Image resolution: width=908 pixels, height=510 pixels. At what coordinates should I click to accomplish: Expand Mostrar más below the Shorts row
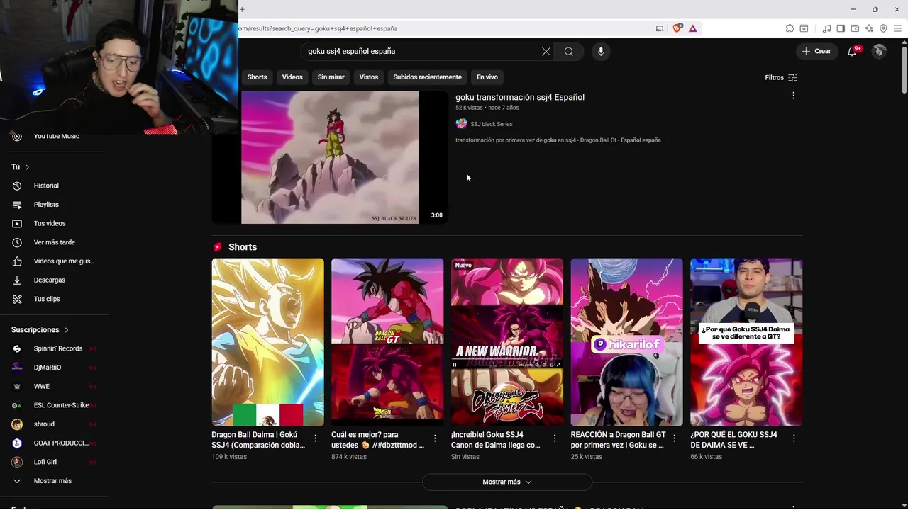tap(507, 482)
